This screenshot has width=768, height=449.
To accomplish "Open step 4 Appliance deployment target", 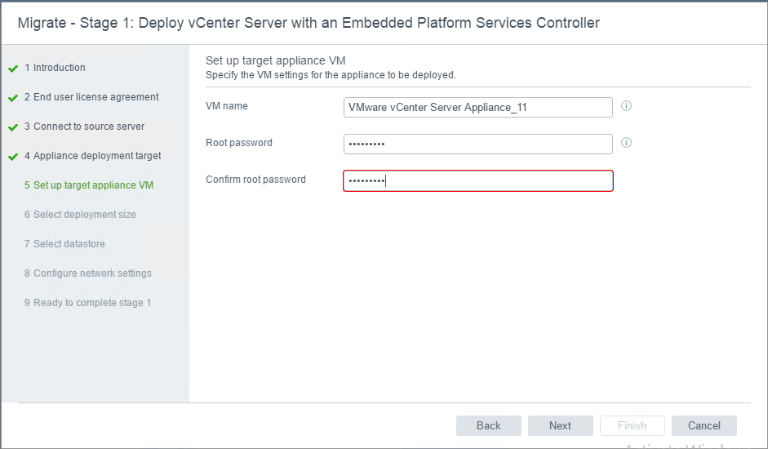I will tap(92, 156).
